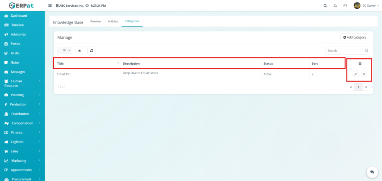Click the refresh table icon
The height and width of the screenshot is (181, 382).
pos(91,51)
